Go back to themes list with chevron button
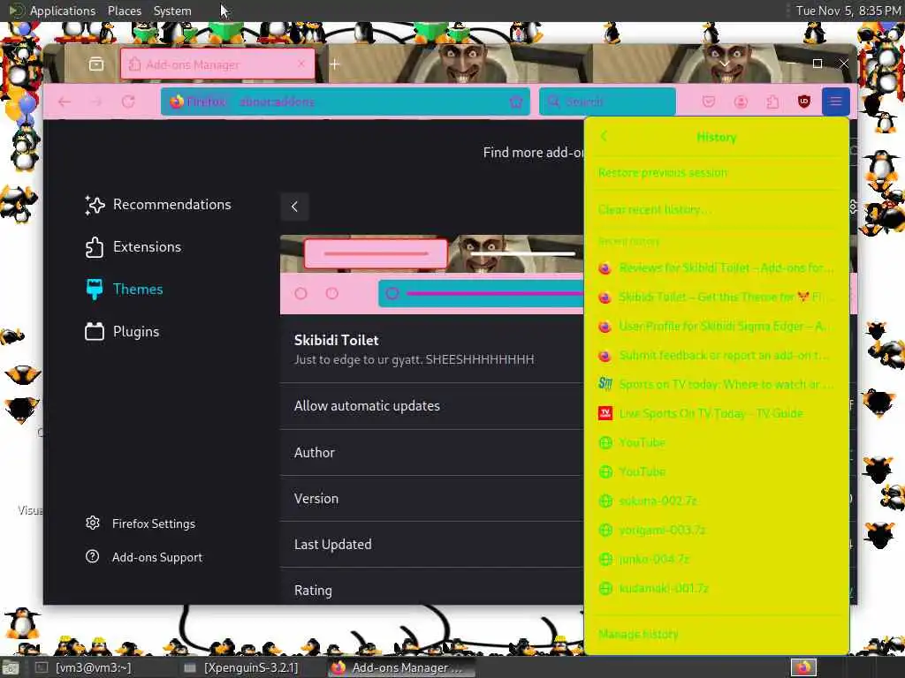Image resolution: width=905 pixels, height=678 pixels. (294, 207)
